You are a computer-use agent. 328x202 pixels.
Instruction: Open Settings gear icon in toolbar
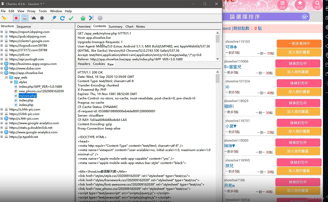100,18
